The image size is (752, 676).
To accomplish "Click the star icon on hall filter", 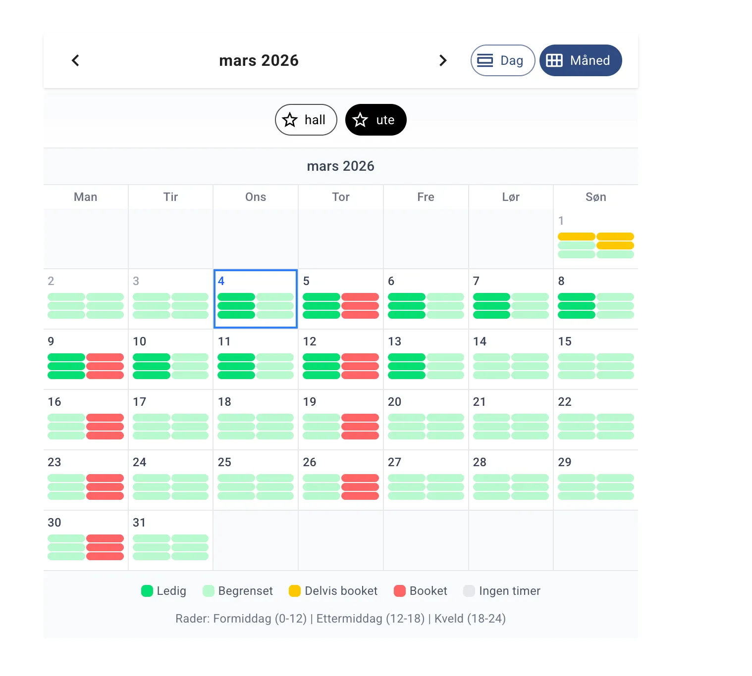I will pyautogui.click(x=290, y=120).
